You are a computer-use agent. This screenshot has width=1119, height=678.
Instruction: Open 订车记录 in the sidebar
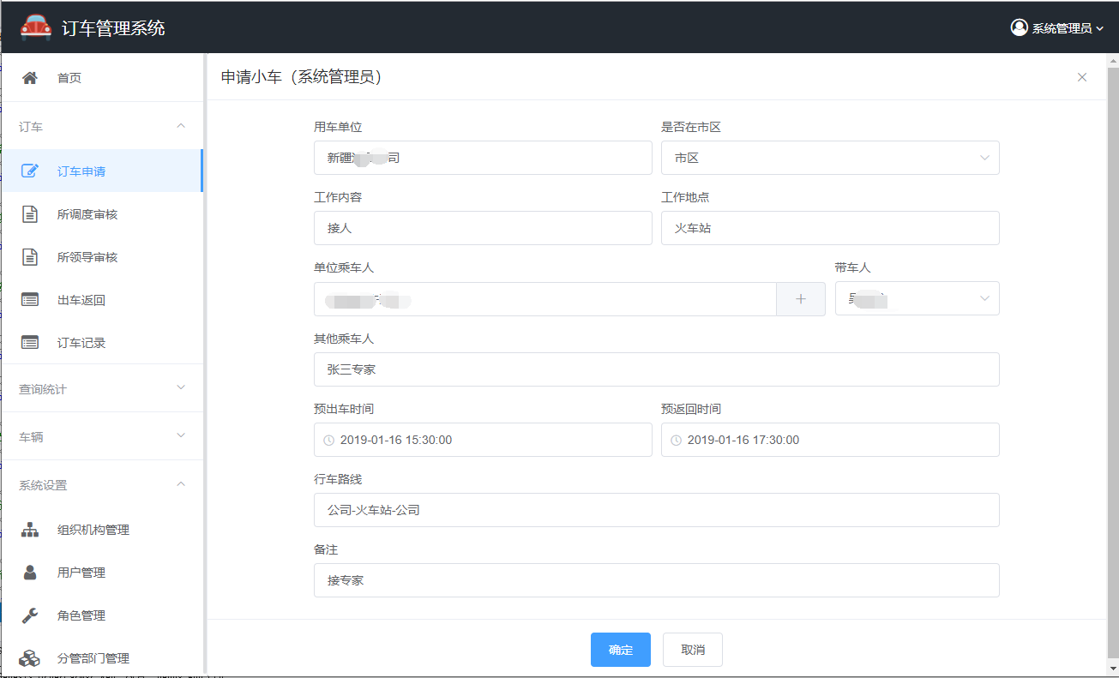(81, 343)
